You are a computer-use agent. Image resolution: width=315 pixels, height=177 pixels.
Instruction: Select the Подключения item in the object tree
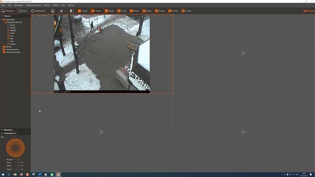pos(10,20)
